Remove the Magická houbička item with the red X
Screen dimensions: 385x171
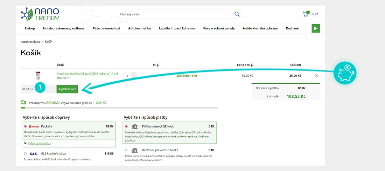316,76
